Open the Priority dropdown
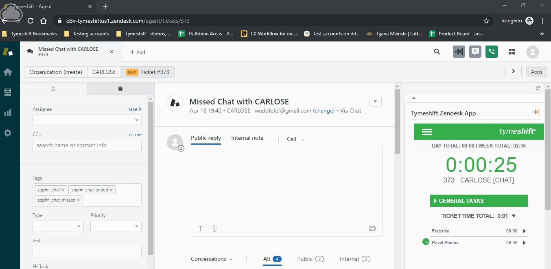This screenshot has width=551, height=269. click(x=116, y=226)
